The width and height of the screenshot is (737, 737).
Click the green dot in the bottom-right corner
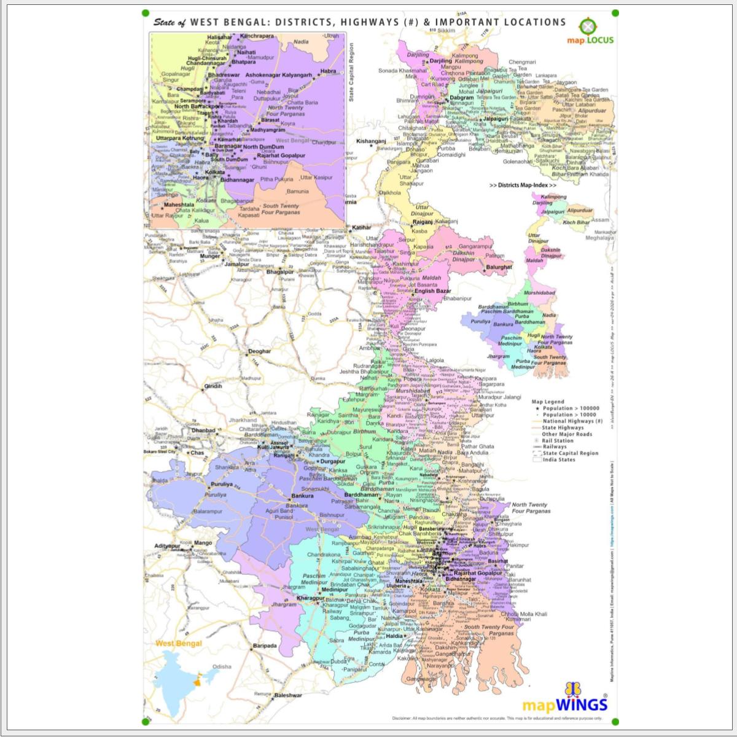615,722
